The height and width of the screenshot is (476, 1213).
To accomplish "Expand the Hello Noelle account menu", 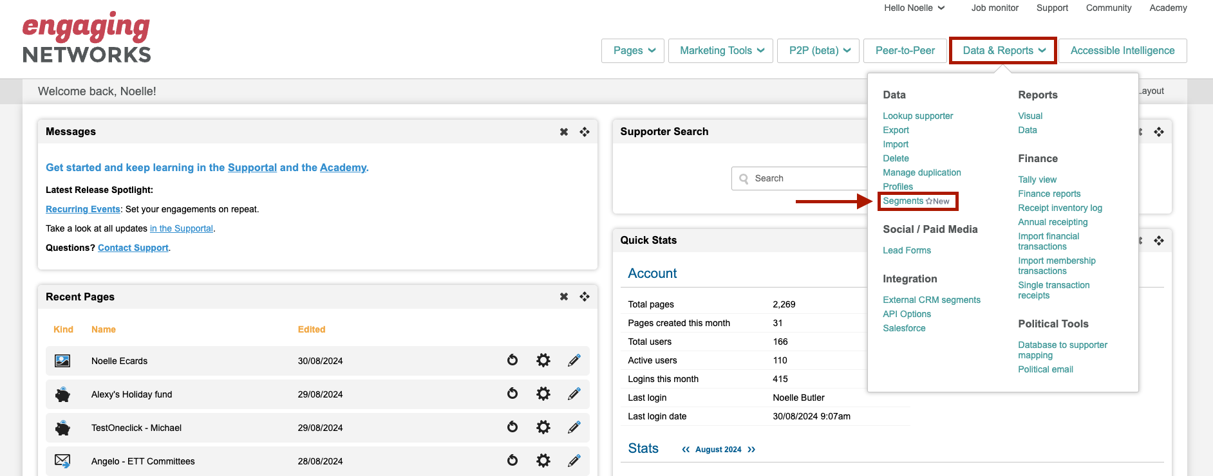I will tap(914, 8).
